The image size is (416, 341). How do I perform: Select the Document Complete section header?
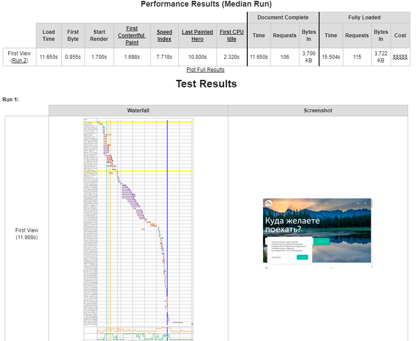click(x=283, y=17)
